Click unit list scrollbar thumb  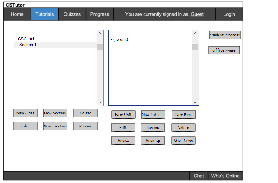(x=195, y=47)
